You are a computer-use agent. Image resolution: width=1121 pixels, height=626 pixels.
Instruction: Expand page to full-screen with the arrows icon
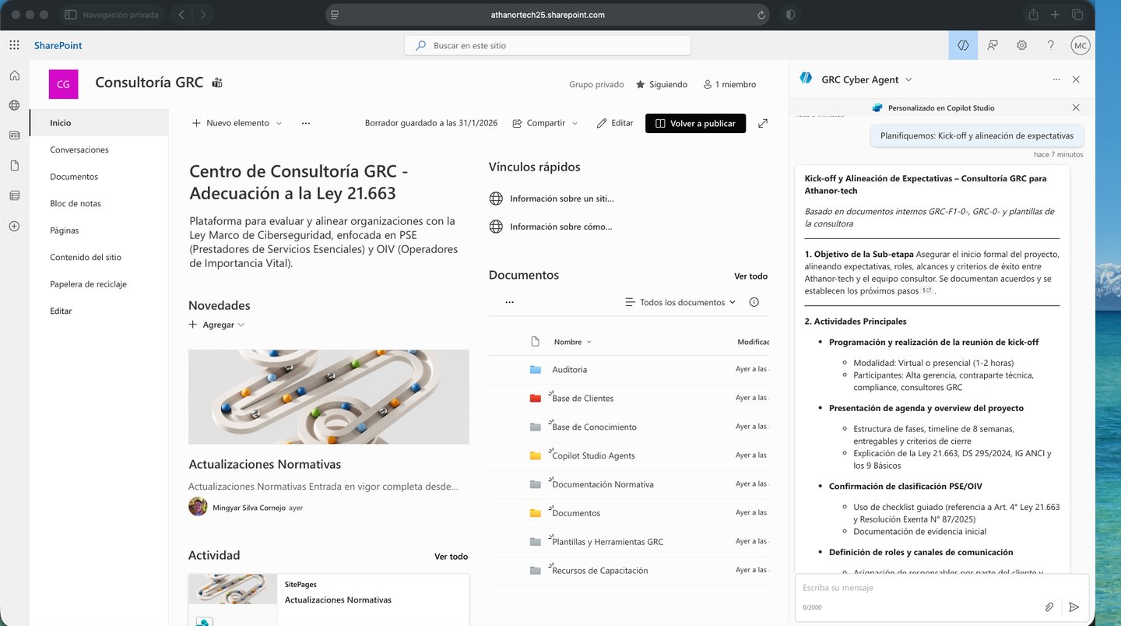pos(763,123)
